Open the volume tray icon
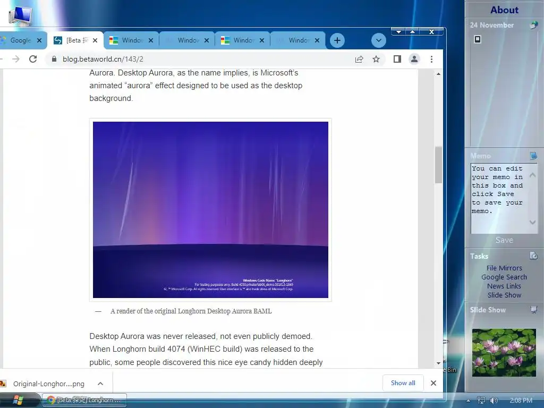Screen dimensions: 544x408 coord(494,401)
